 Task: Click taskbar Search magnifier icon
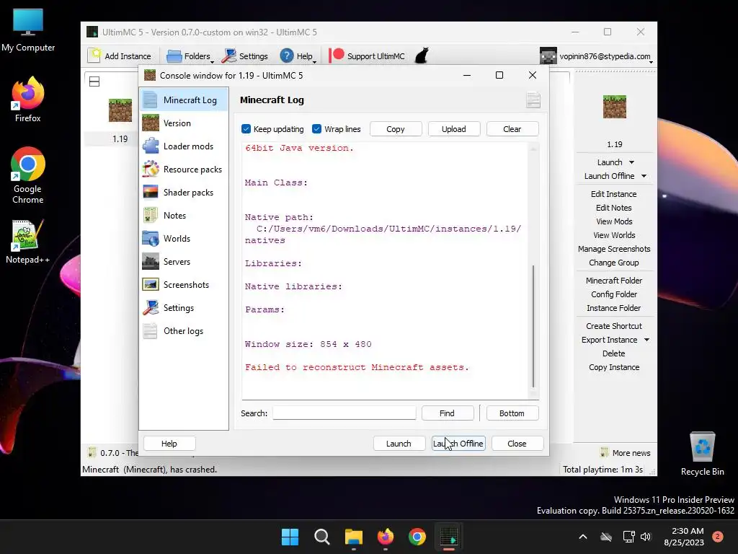click(x=322, y=537)
